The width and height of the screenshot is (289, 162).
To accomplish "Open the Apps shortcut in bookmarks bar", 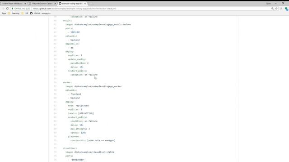I will [x=4, y=13].
